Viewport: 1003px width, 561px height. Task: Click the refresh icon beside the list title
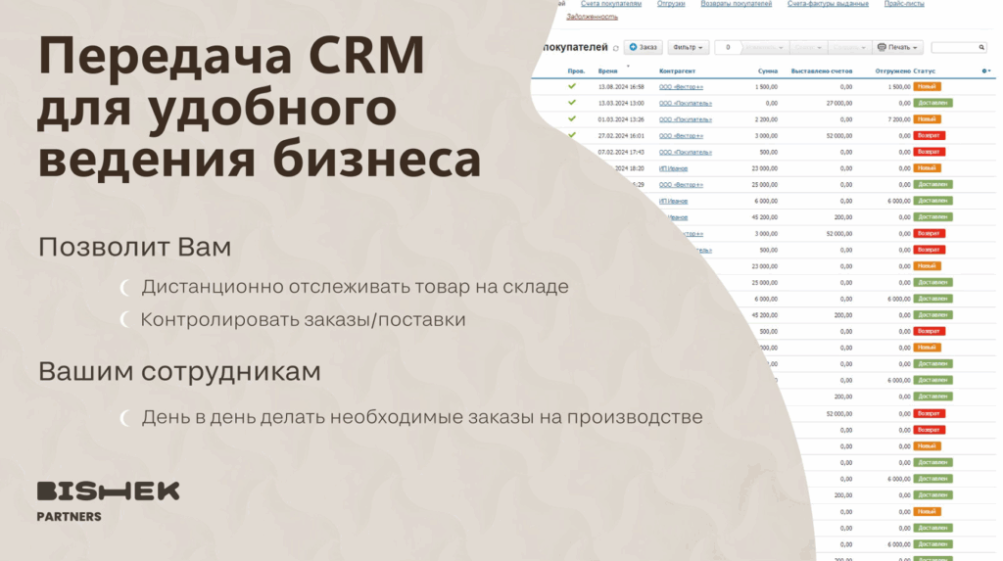click(x=616, y=48)
